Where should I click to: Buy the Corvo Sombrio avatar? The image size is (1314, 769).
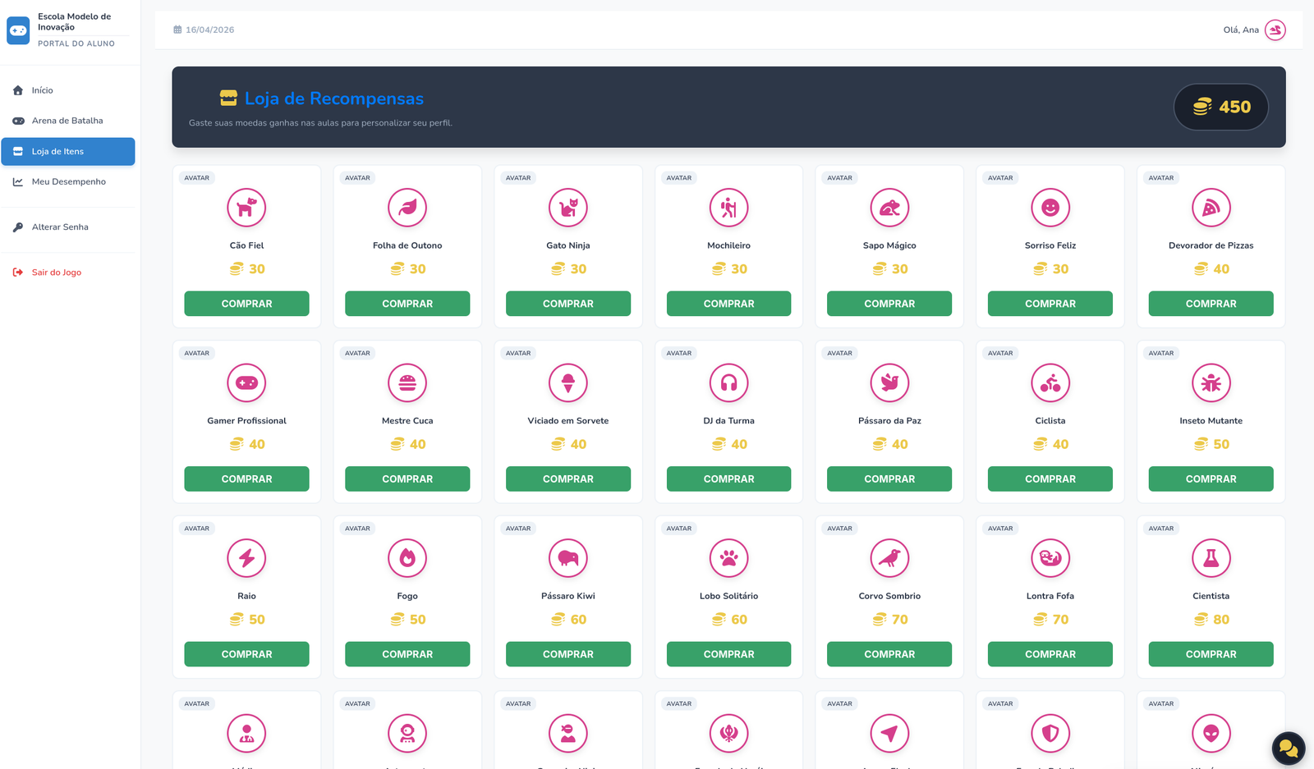tap(889, 654)
